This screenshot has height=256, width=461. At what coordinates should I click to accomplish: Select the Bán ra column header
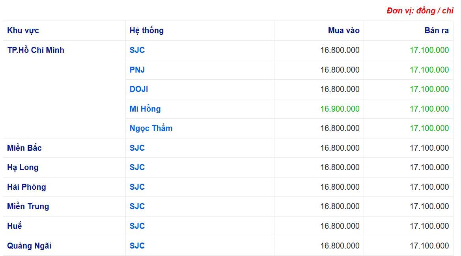437,30
